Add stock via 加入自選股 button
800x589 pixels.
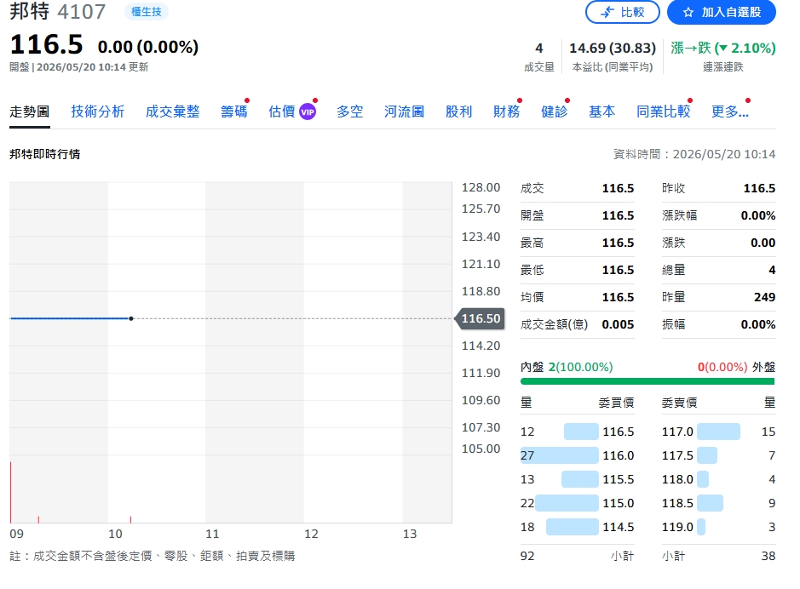tap(721, 12)
